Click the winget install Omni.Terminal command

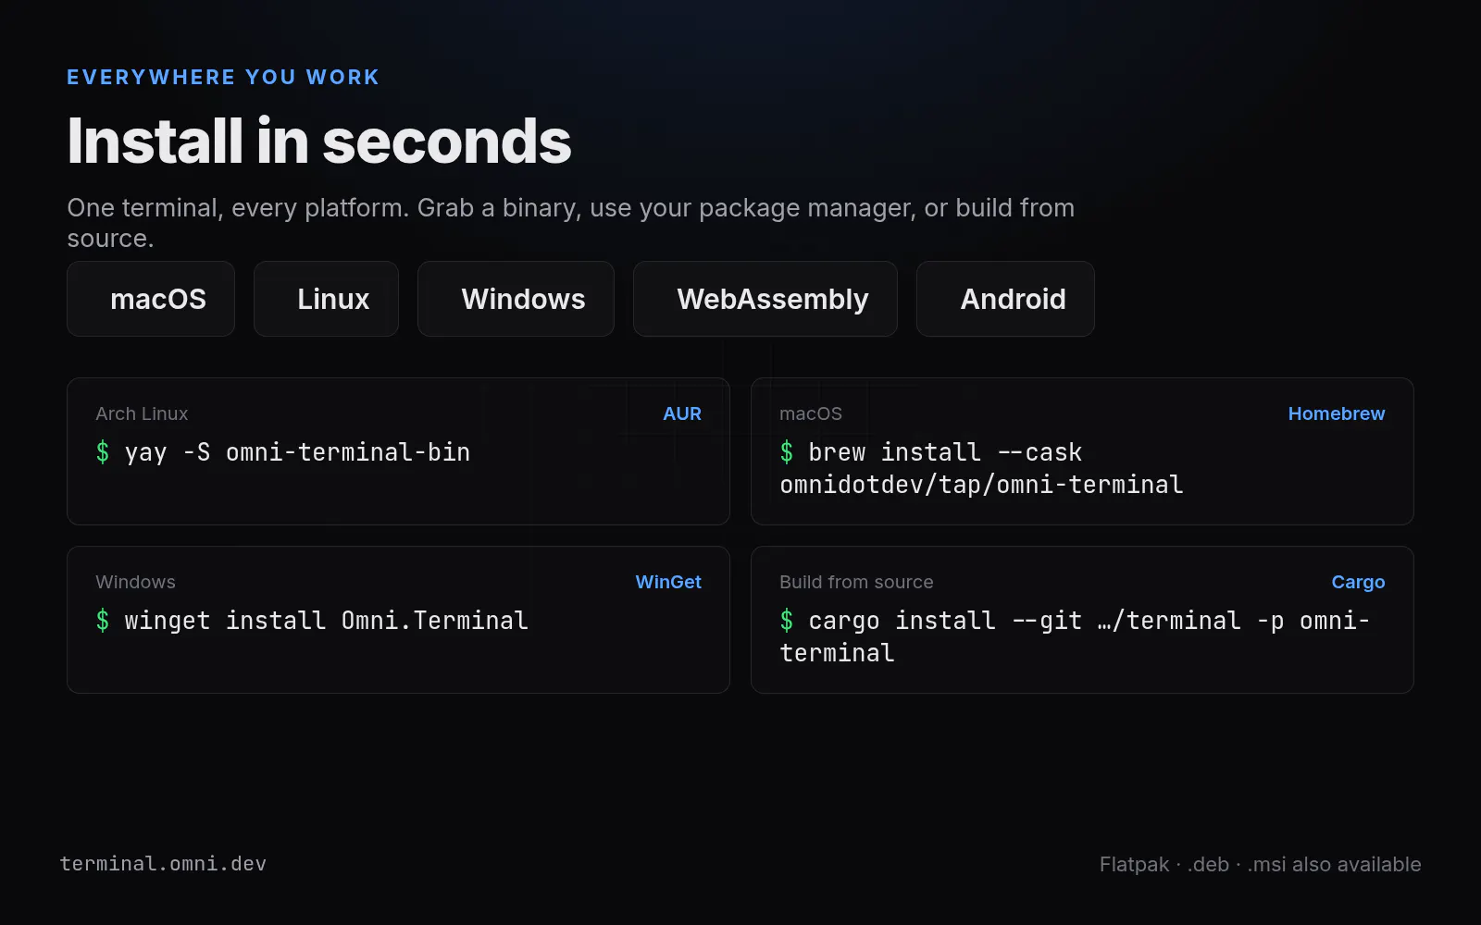tap(312, 621)
